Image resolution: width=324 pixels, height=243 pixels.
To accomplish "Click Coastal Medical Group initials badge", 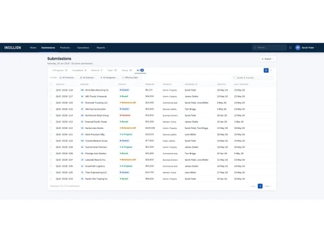I will 82,141.
